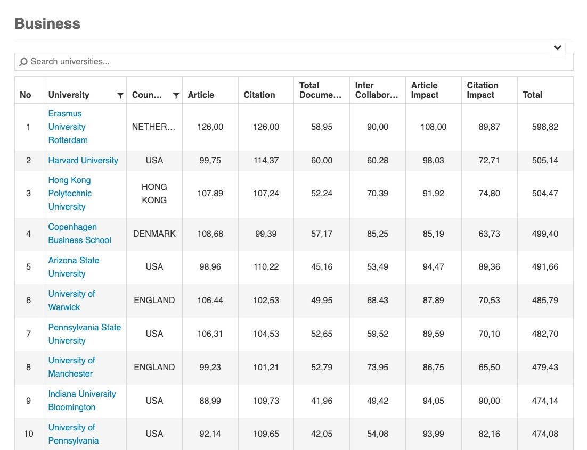Select Hong Kong citation impact 74,80
587x450 pixels.
pos(489,193)
